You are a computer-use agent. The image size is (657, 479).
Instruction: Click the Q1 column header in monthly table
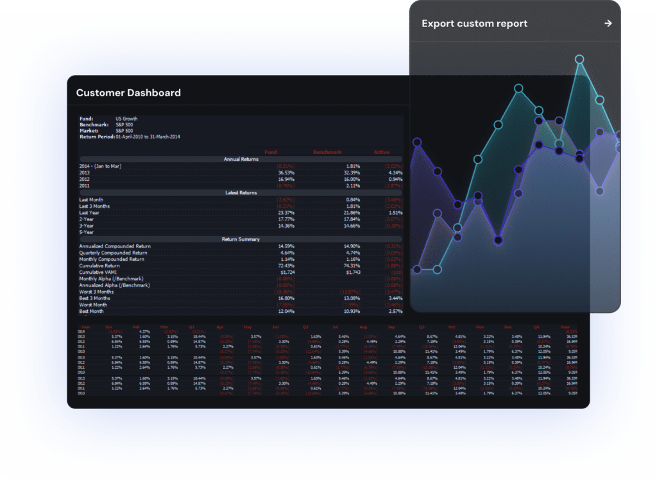(191, 327)
